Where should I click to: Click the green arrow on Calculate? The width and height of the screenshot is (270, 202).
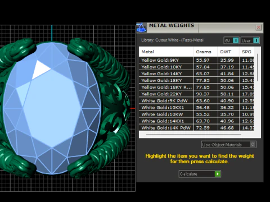(x=218, y=174)
